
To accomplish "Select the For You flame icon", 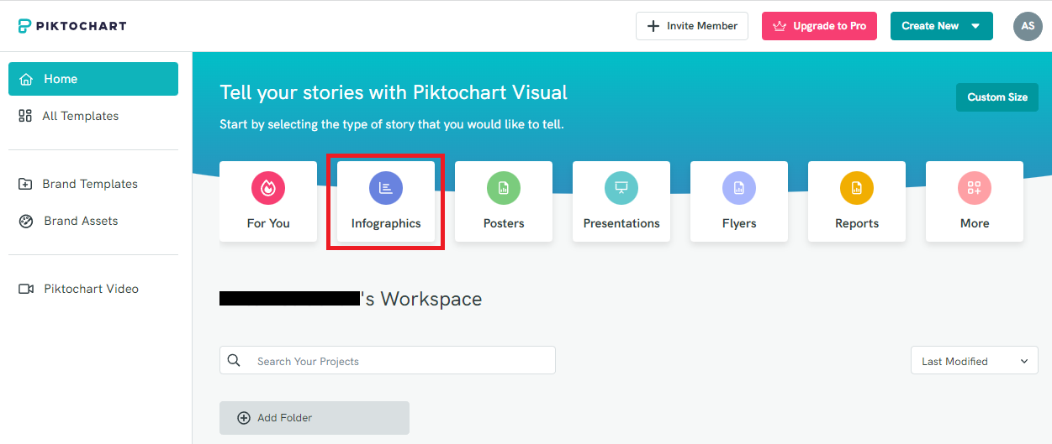I will click(x=268, y=188).
